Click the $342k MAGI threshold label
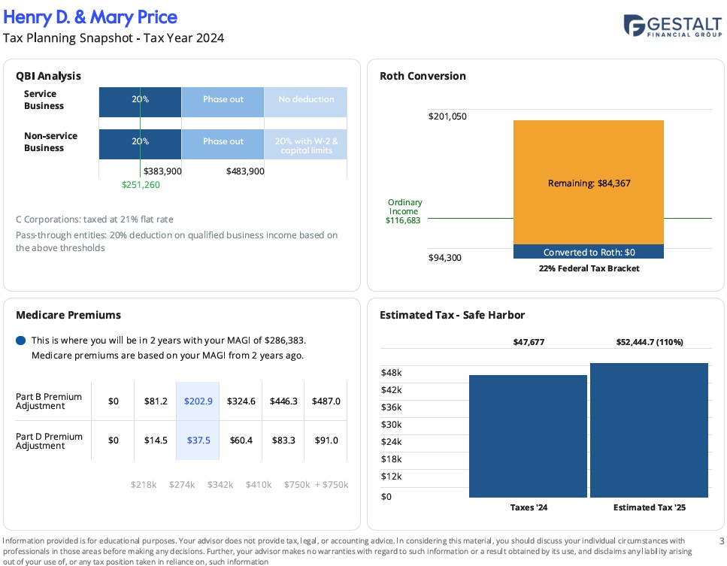Screen dimensions: 727x566 [x=220, y=485]
